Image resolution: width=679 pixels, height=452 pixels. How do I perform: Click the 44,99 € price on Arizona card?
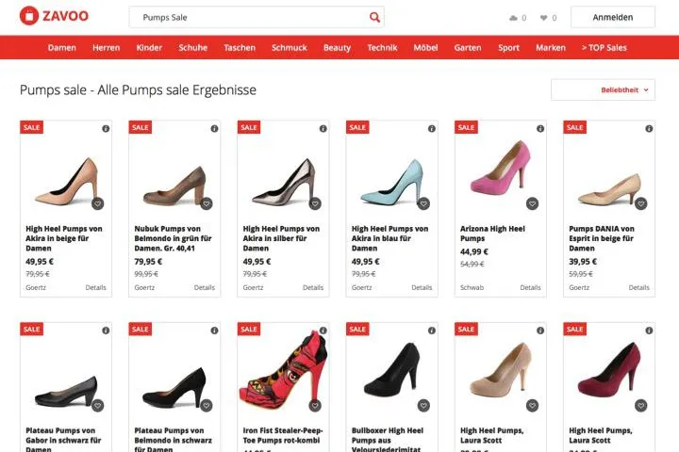(x=474, y=251)
